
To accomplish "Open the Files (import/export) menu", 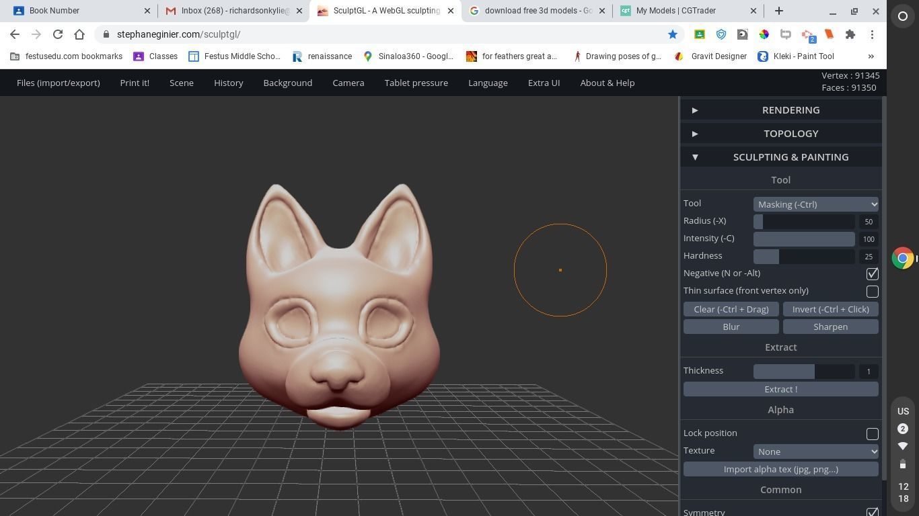I will click(59, 83).
